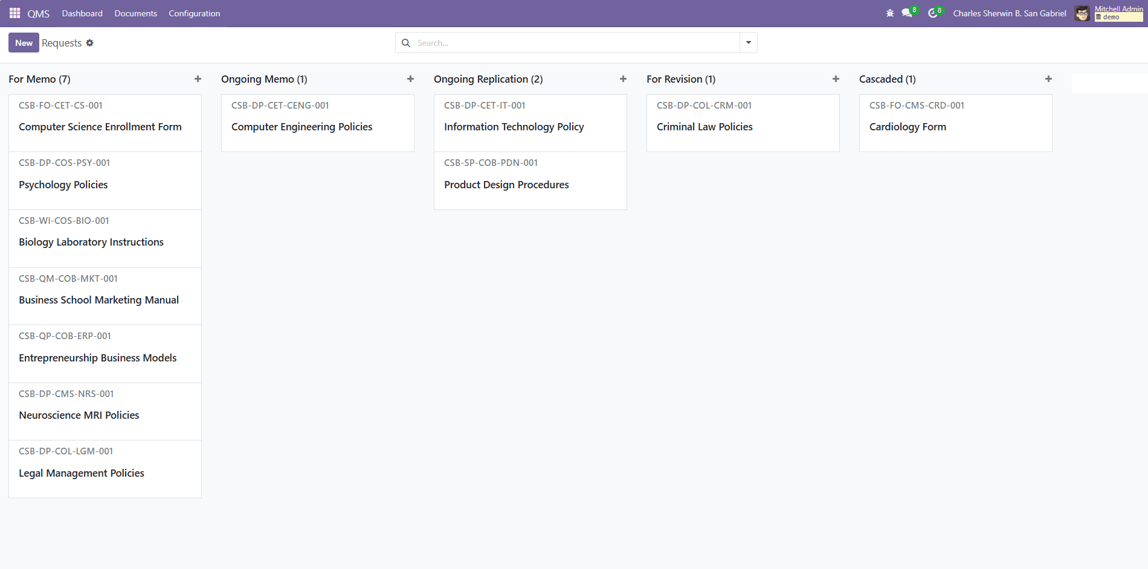The image size is (1148, 569).
Task: Click the New button
Action: (x=24, y=43)
